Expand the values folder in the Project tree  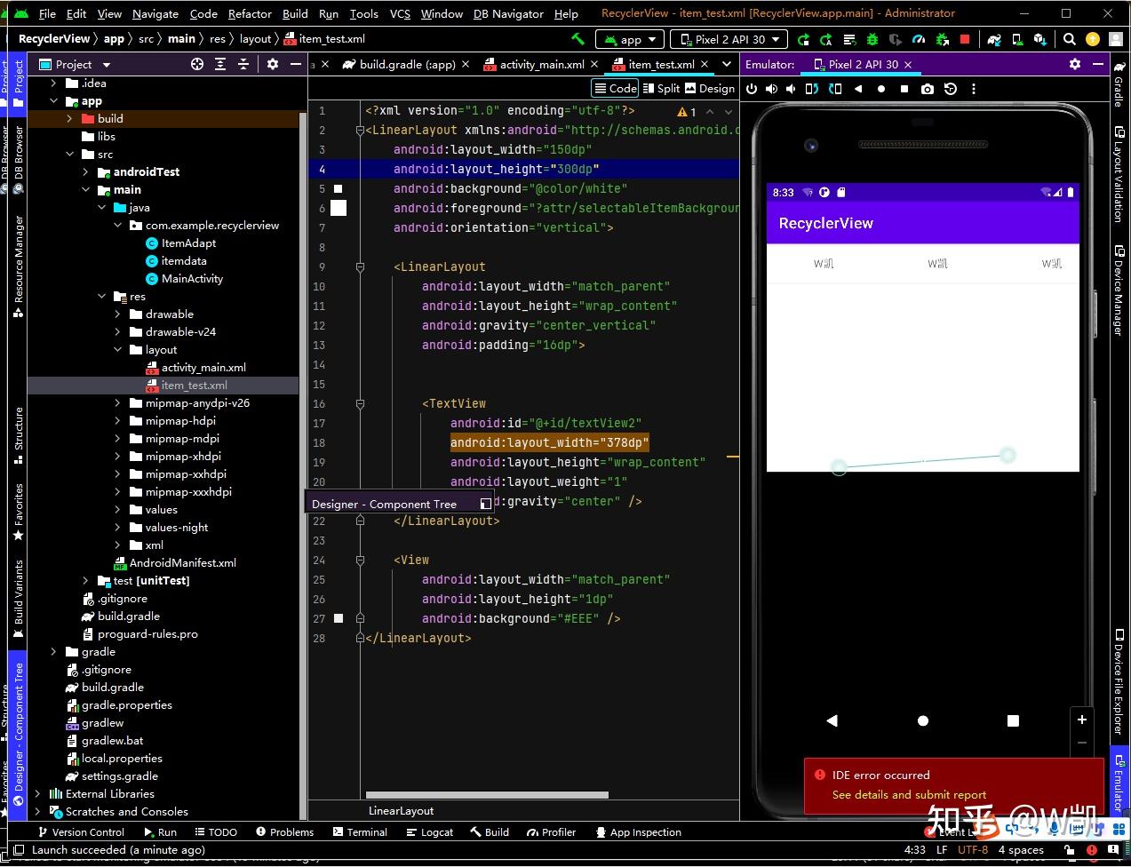click(x=118, y=509)
